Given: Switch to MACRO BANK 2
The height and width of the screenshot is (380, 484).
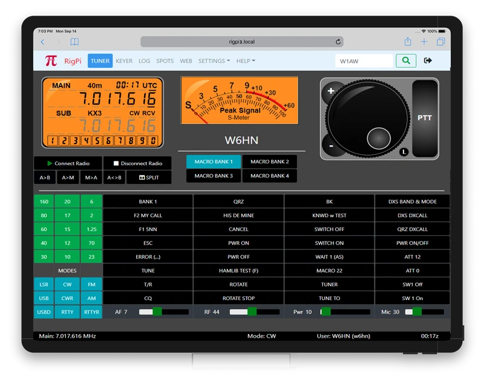Looking at the screenshot, I should pos(269,162).
